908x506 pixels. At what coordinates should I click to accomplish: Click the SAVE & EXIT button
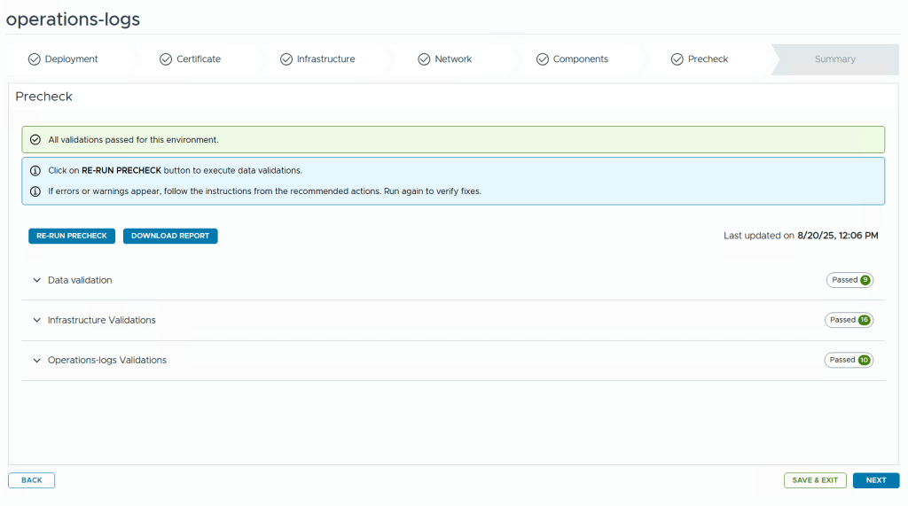814,480
